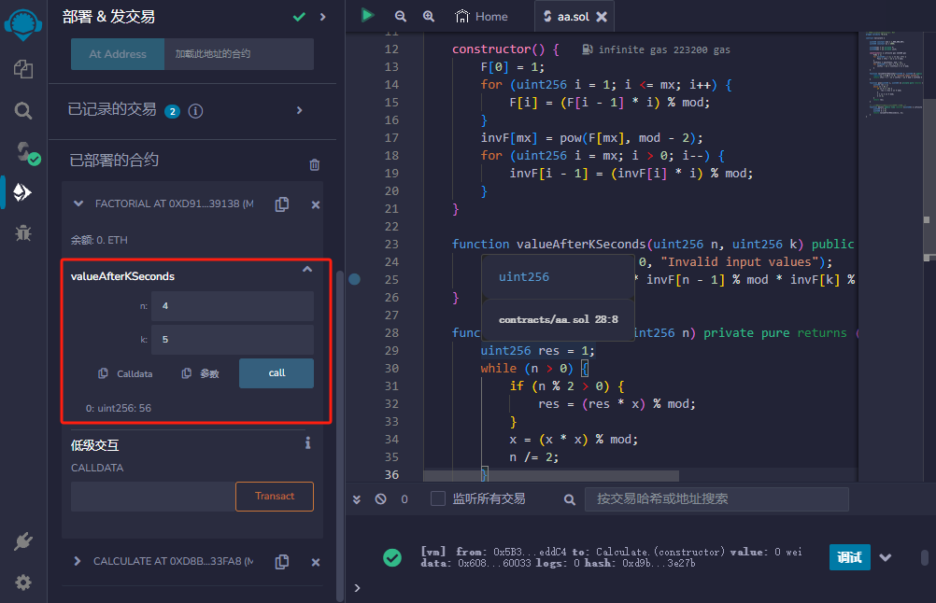This screenshot has height=603, width=936.
Task: Open the Settings gear sidebar icon
Action: click(22, 582)
